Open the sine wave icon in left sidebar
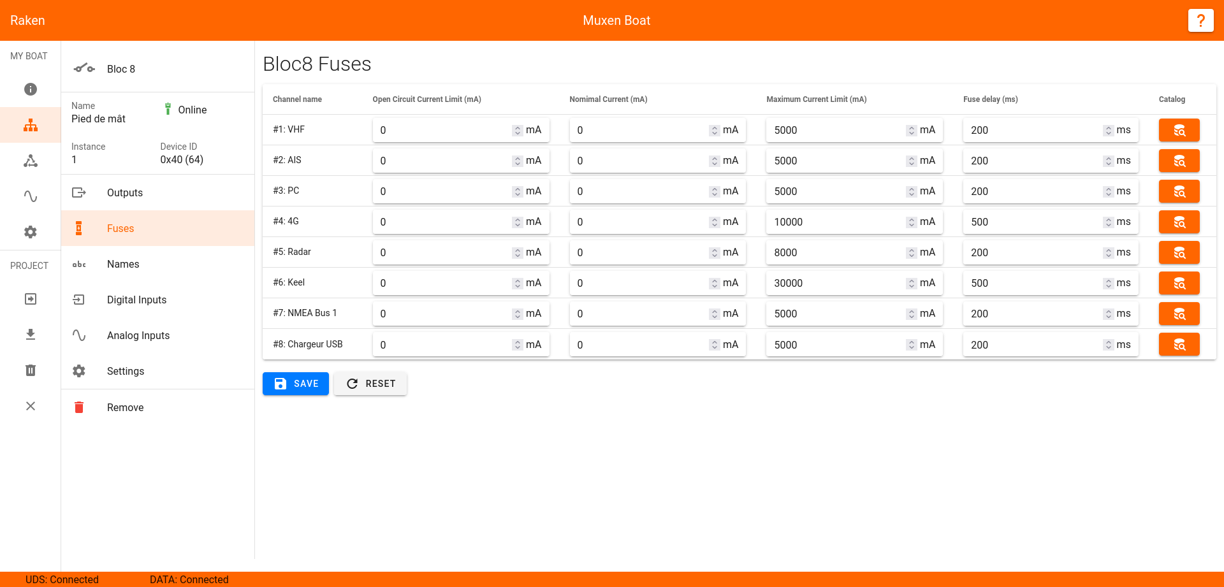Image resolution: width=1224 pixels, height=587 pixels. (x=31, y=196)
